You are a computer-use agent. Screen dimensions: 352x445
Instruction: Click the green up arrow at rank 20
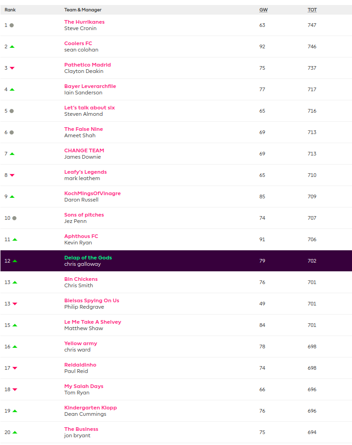tap(15, 432)
